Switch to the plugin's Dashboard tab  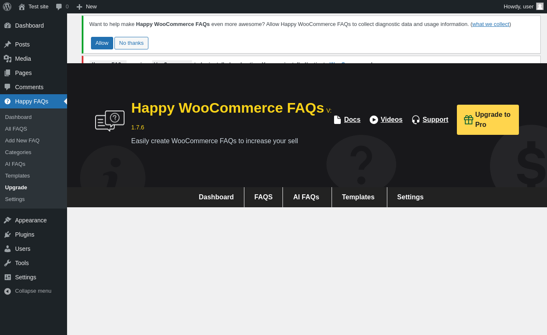[x=216, y=197]
